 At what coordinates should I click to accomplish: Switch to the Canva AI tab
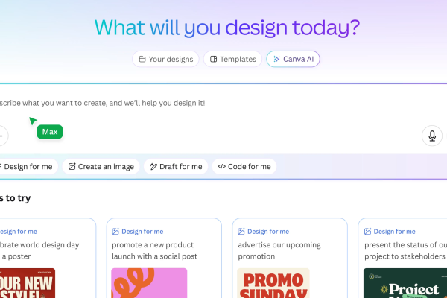coord(293,59)
